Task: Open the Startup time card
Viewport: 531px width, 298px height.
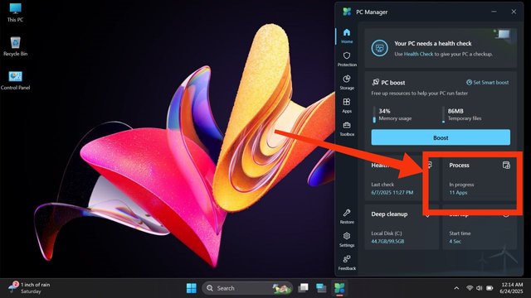Action: (x=480, y=227)
